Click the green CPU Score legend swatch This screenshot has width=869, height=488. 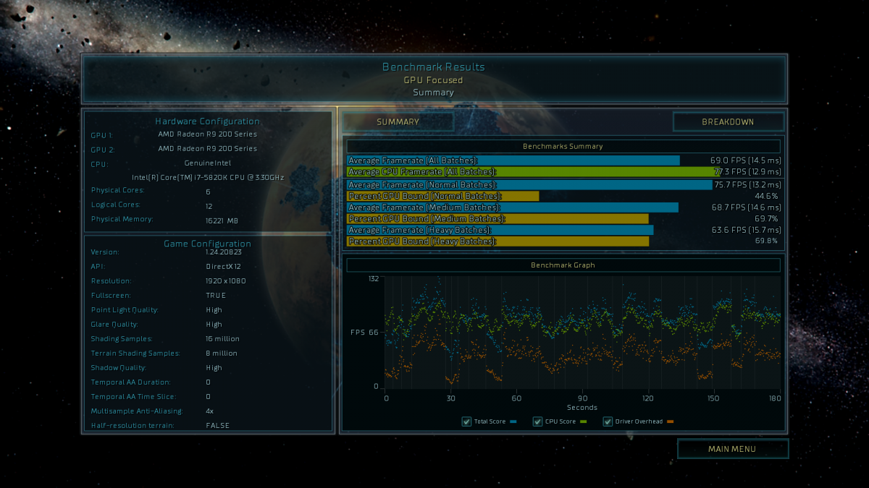(x=583, y=421)
